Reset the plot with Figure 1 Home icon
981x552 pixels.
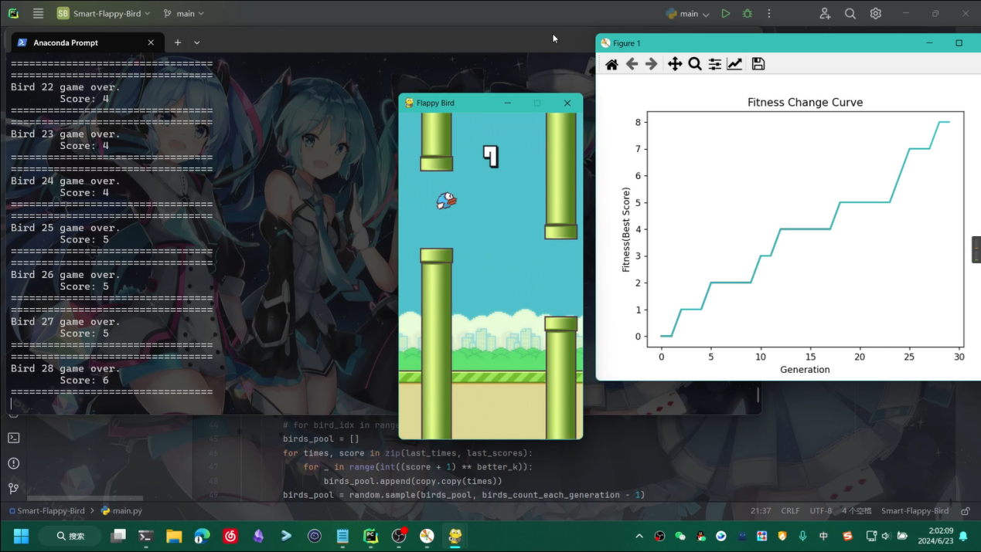tap(611, 64)
